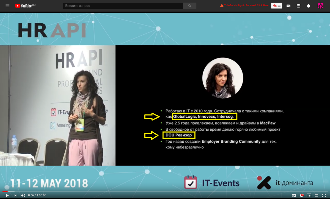Mute the video volume speaker
Screen dimensions: 330x199
pos(23,195)
